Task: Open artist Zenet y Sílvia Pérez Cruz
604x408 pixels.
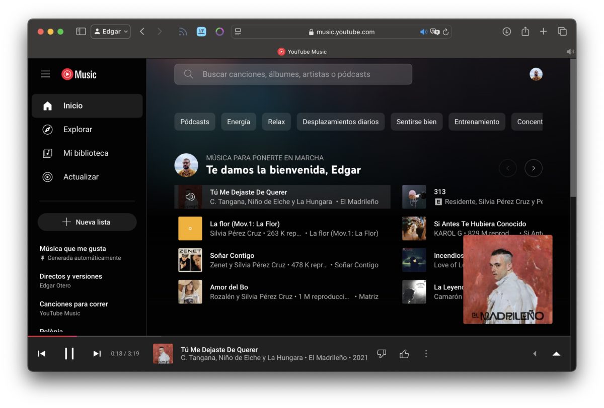Action: pos(248,265)
